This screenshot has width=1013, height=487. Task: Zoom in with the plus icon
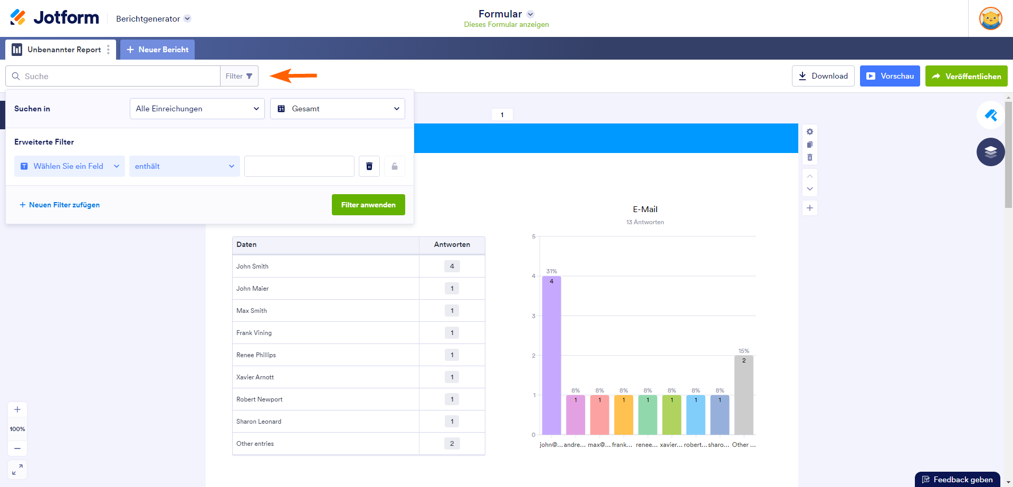tap(17, 409)
